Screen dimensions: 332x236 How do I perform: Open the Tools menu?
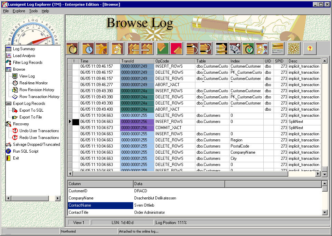click(x=33, y=11)
